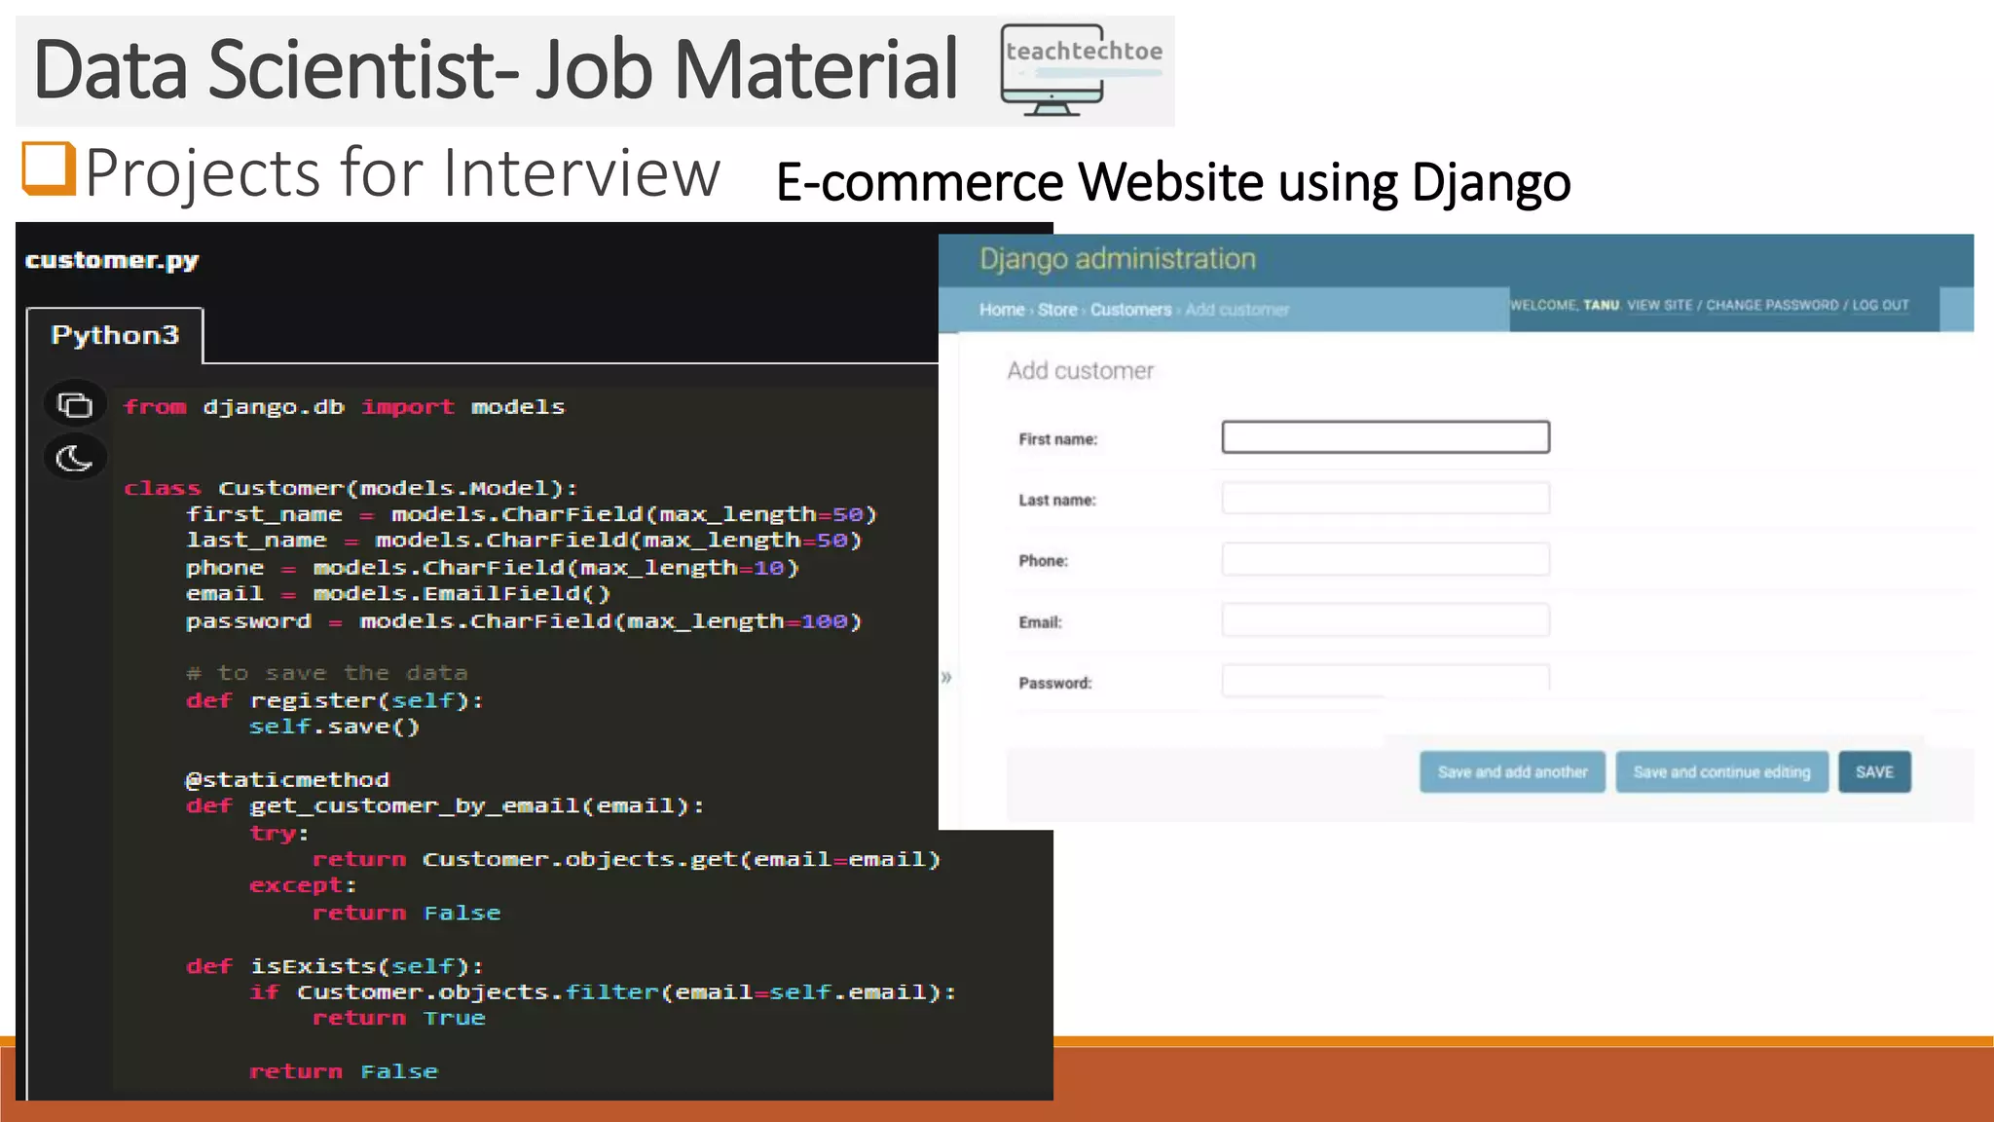Click the customer.py file name
This screenshot has width=1994, height=1122.
112,260
